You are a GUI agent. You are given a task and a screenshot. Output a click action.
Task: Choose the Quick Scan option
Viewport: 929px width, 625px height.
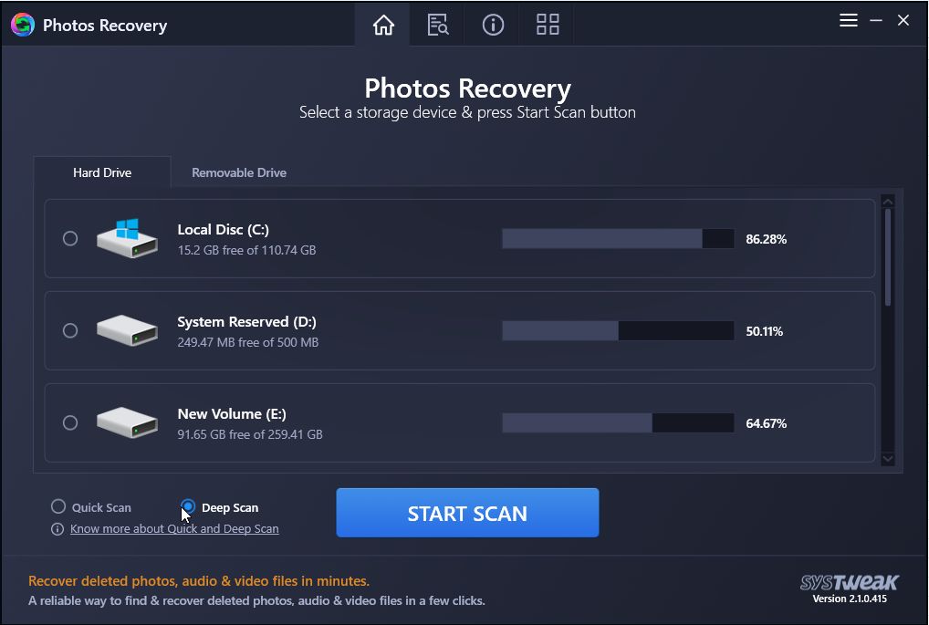[58, 507]
